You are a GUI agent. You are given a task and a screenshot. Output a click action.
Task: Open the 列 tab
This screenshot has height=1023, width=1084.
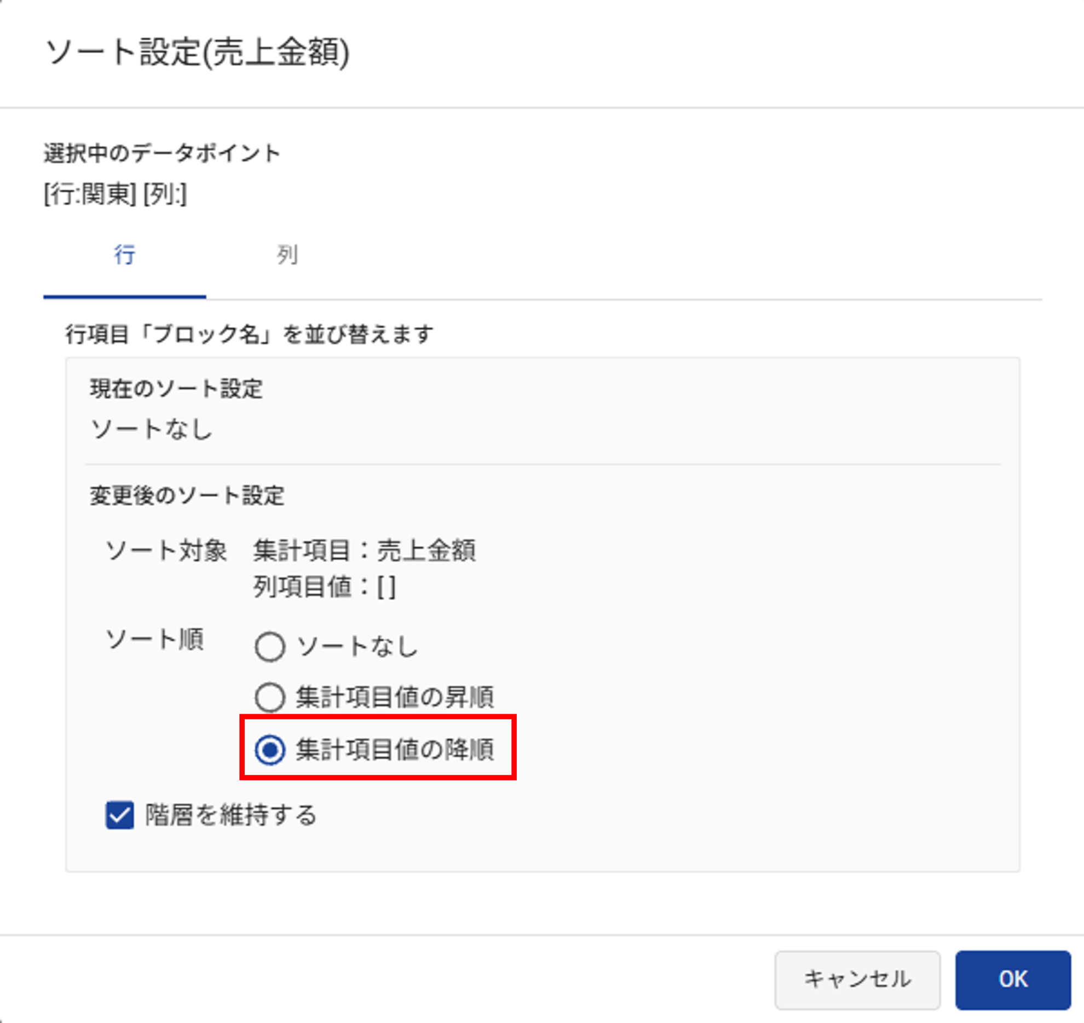287,255
